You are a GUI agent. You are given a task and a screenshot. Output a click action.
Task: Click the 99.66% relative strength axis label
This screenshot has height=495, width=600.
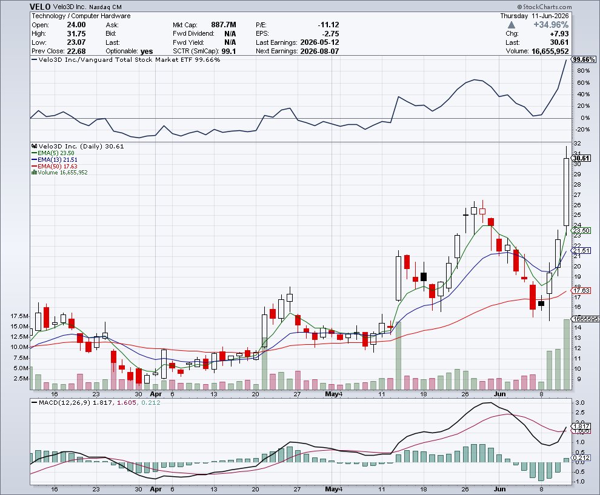coord(584,59)
